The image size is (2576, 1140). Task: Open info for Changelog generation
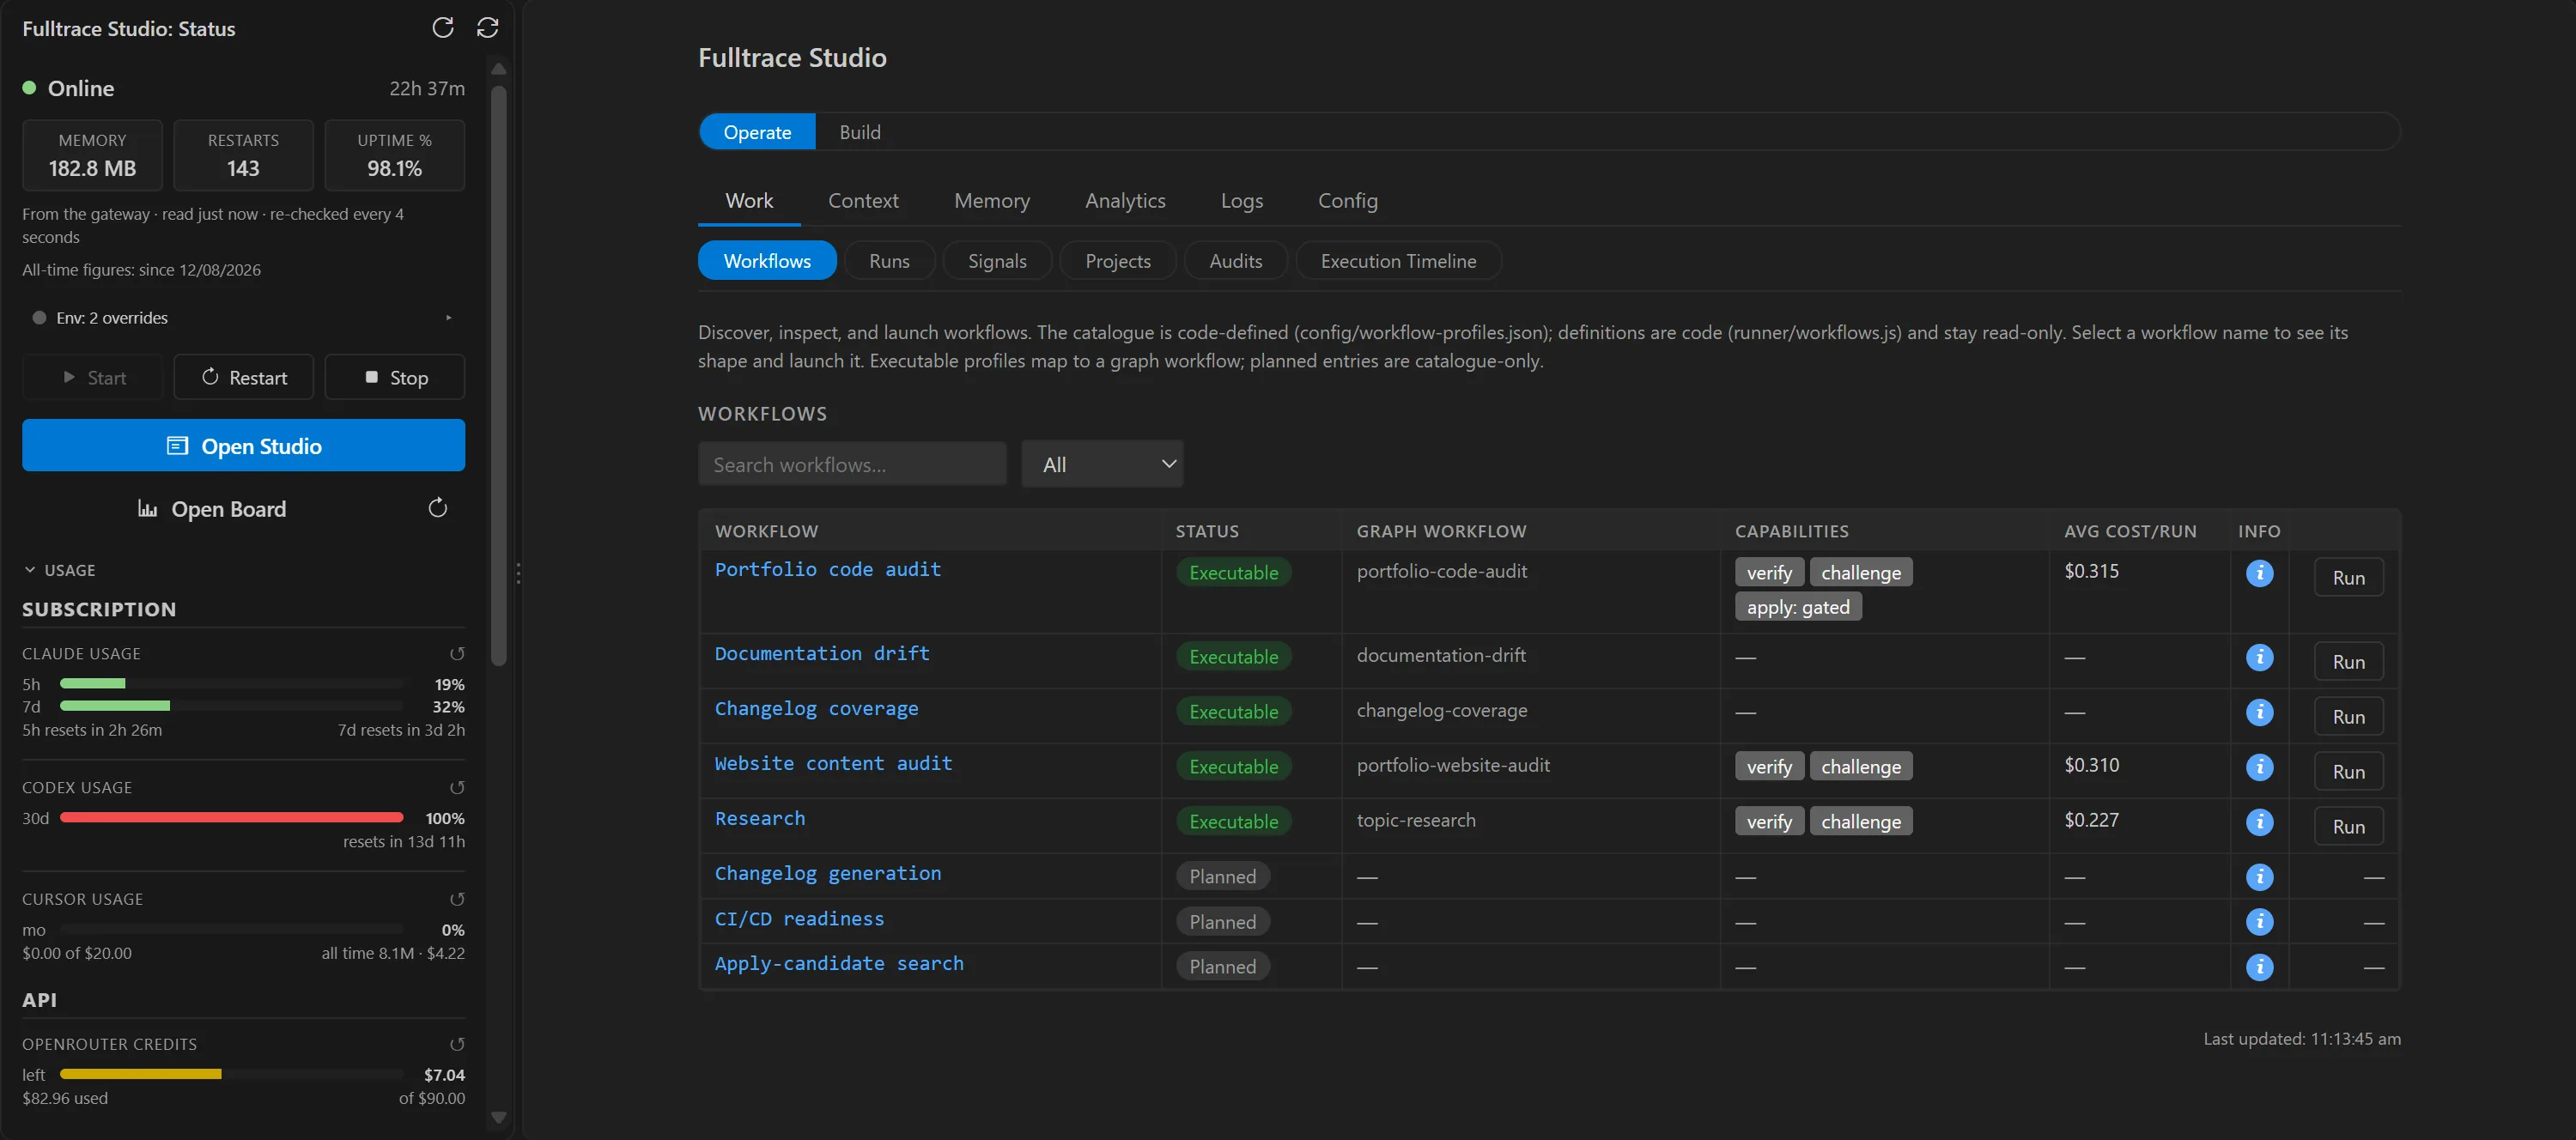point(2259,877)
